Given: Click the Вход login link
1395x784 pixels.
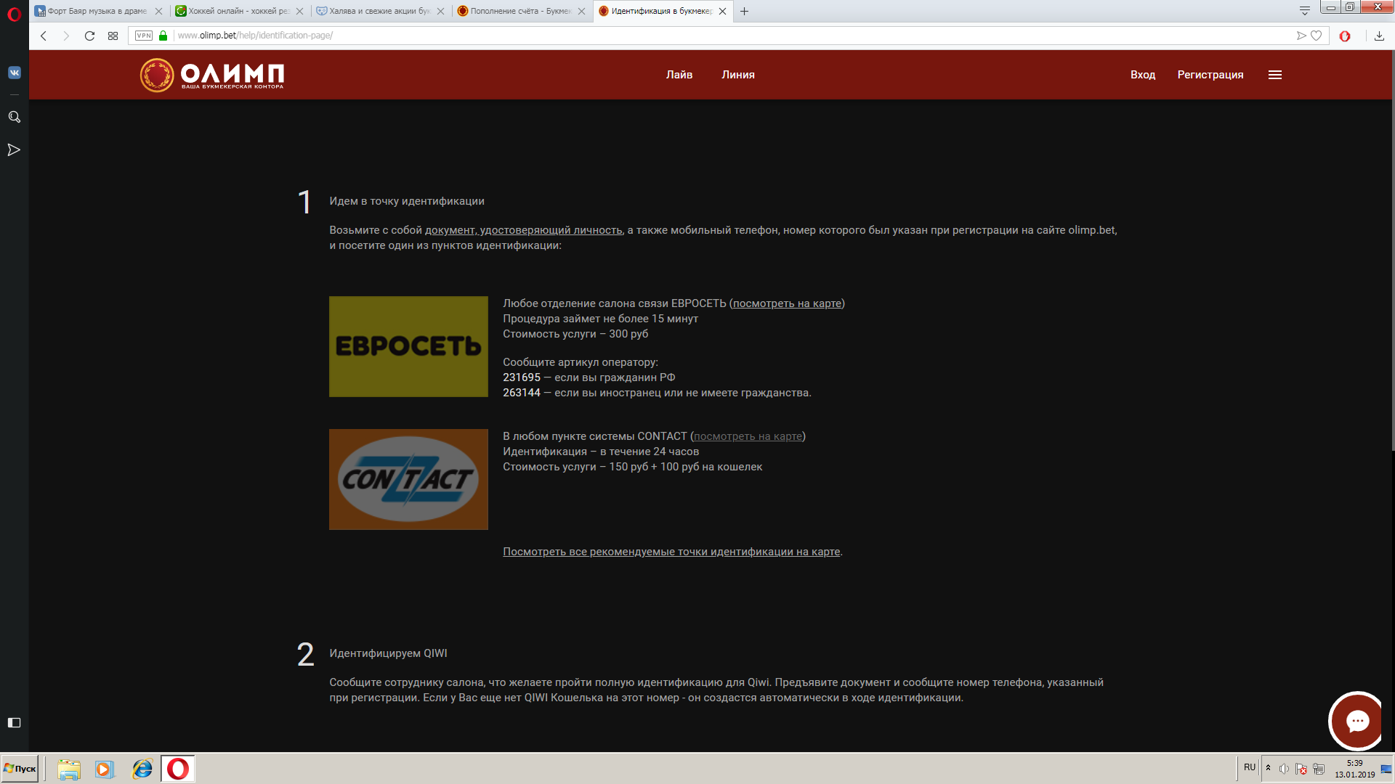Looking at the screenshot, I should pos(1143,75).
